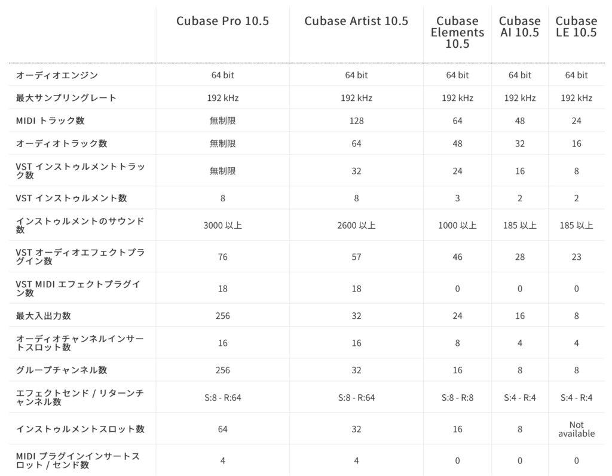Viewport: 612px width, 476px height.
Task: Select the グループチャンネル数 row label
Action: 62,370
